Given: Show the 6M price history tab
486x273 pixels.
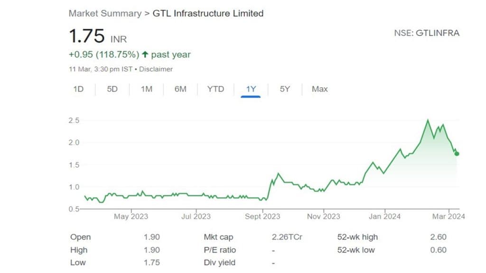Looking at the screenshot, I should (x=180, y=89).
